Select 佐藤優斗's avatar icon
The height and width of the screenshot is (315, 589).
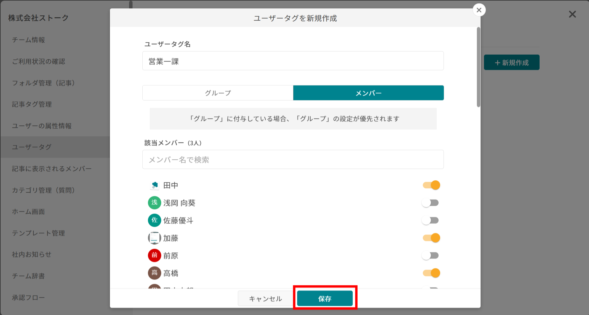(x=154, y=220)
